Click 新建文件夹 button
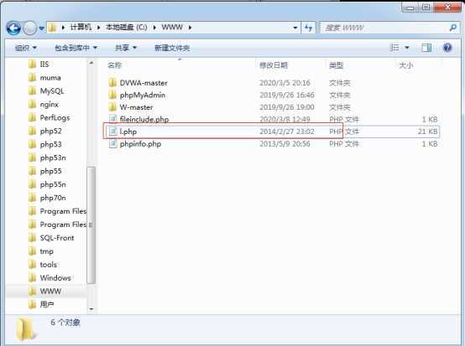The image size is (465, 346). (x=172, y=48)
